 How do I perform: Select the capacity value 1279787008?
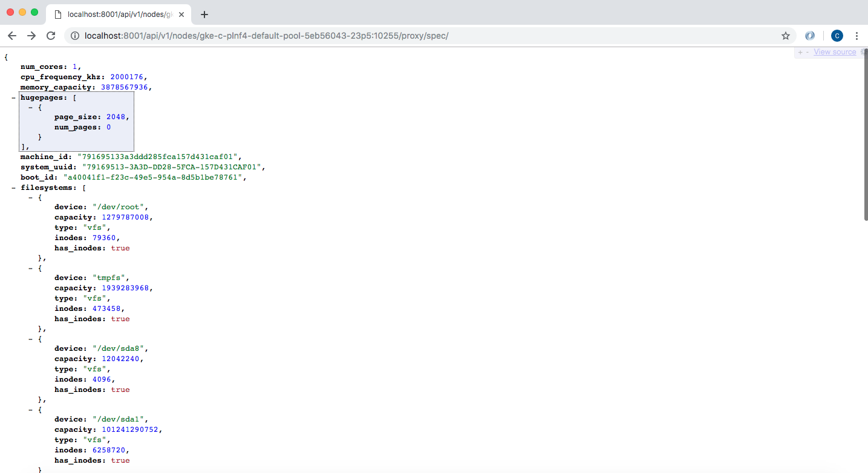(x=125, y=217)
